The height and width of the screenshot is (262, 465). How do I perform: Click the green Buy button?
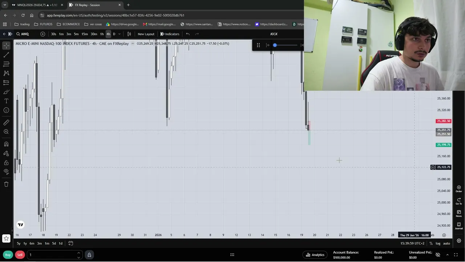pyautogui.click(x=8, y=255)
